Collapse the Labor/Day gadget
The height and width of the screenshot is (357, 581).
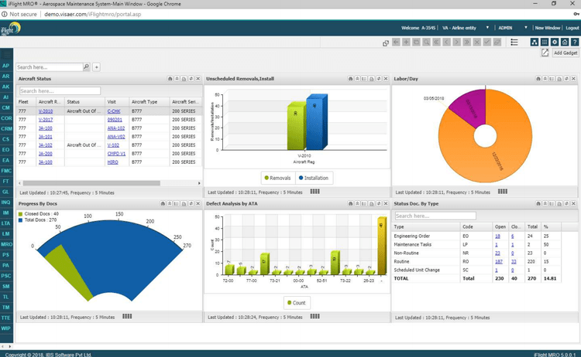pyautogui.click(x=545, y=79)
